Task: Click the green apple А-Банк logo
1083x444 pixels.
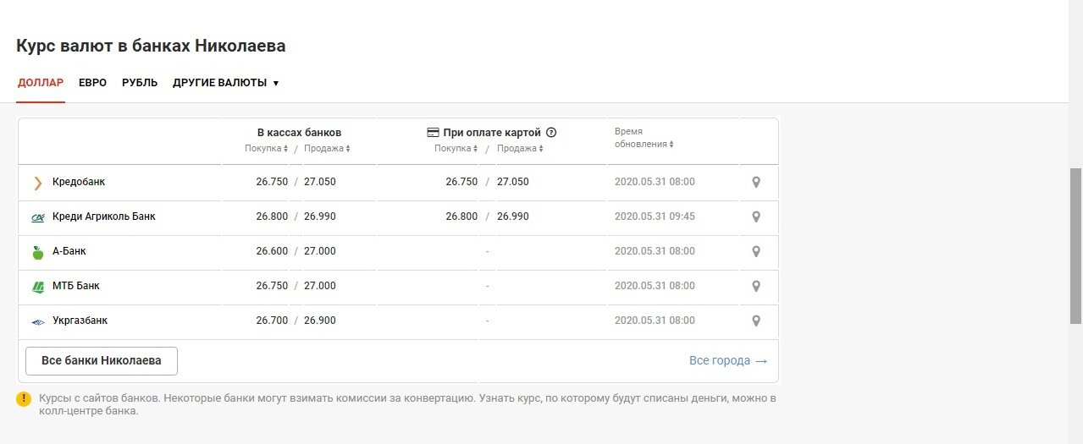Action: click(x=37, y=252)
